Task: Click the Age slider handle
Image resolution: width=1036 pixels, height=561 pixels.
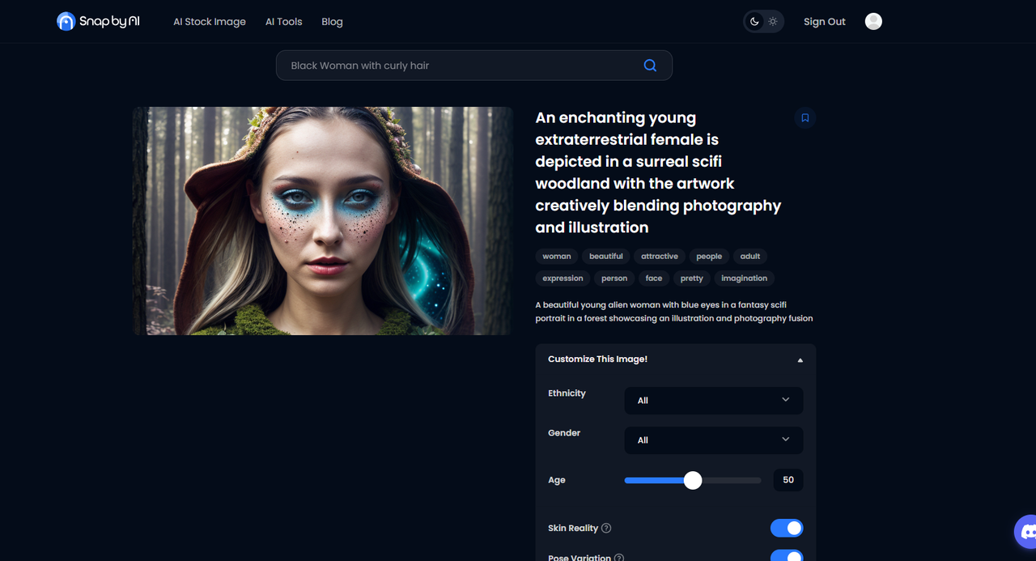Action: click(x=692, y=480)
